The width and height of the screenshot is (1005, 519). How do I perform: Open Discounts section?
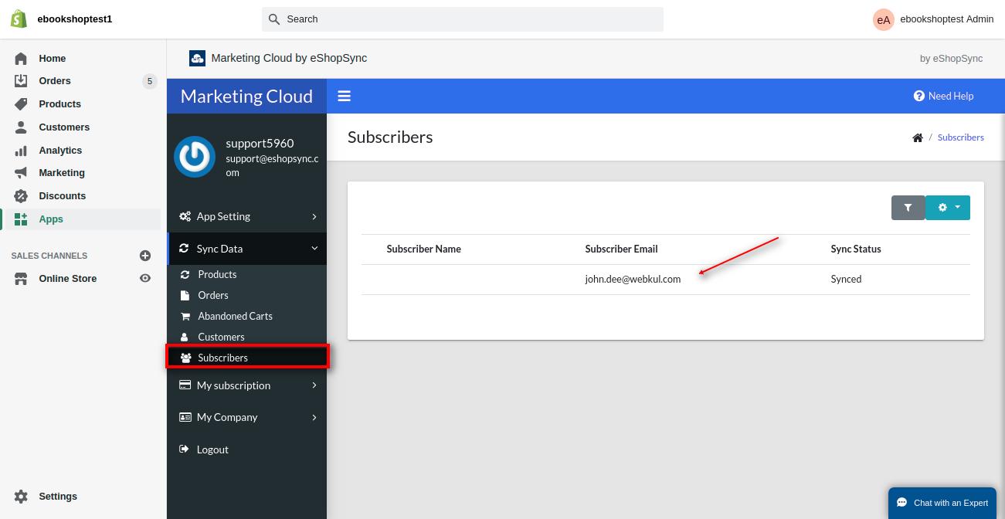63,196
